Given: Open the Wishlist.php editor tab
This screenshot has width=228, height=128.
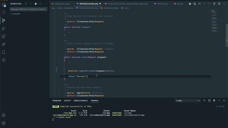Looking at the screenshot, I should pos(161,4).
